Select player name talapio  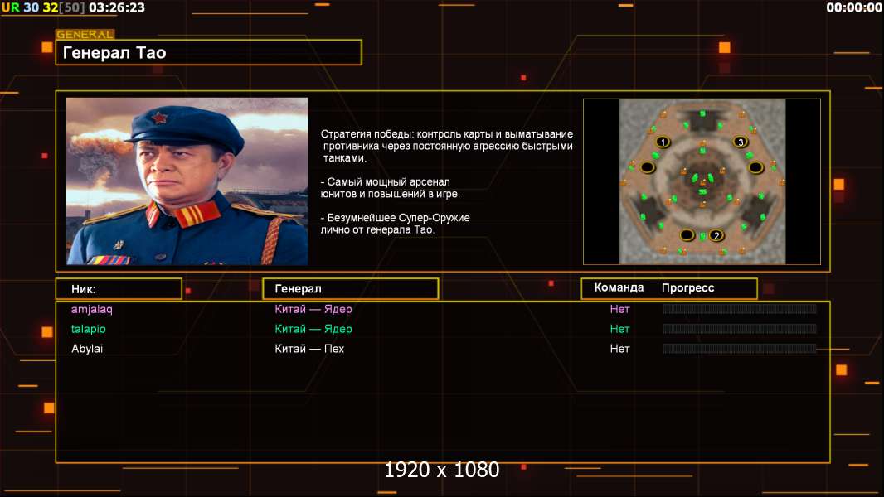89,329
